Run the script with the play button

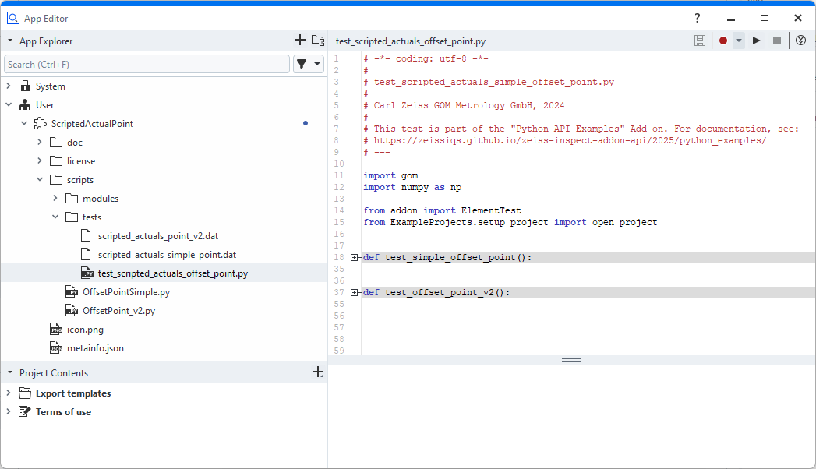click(x=756, y=41)
